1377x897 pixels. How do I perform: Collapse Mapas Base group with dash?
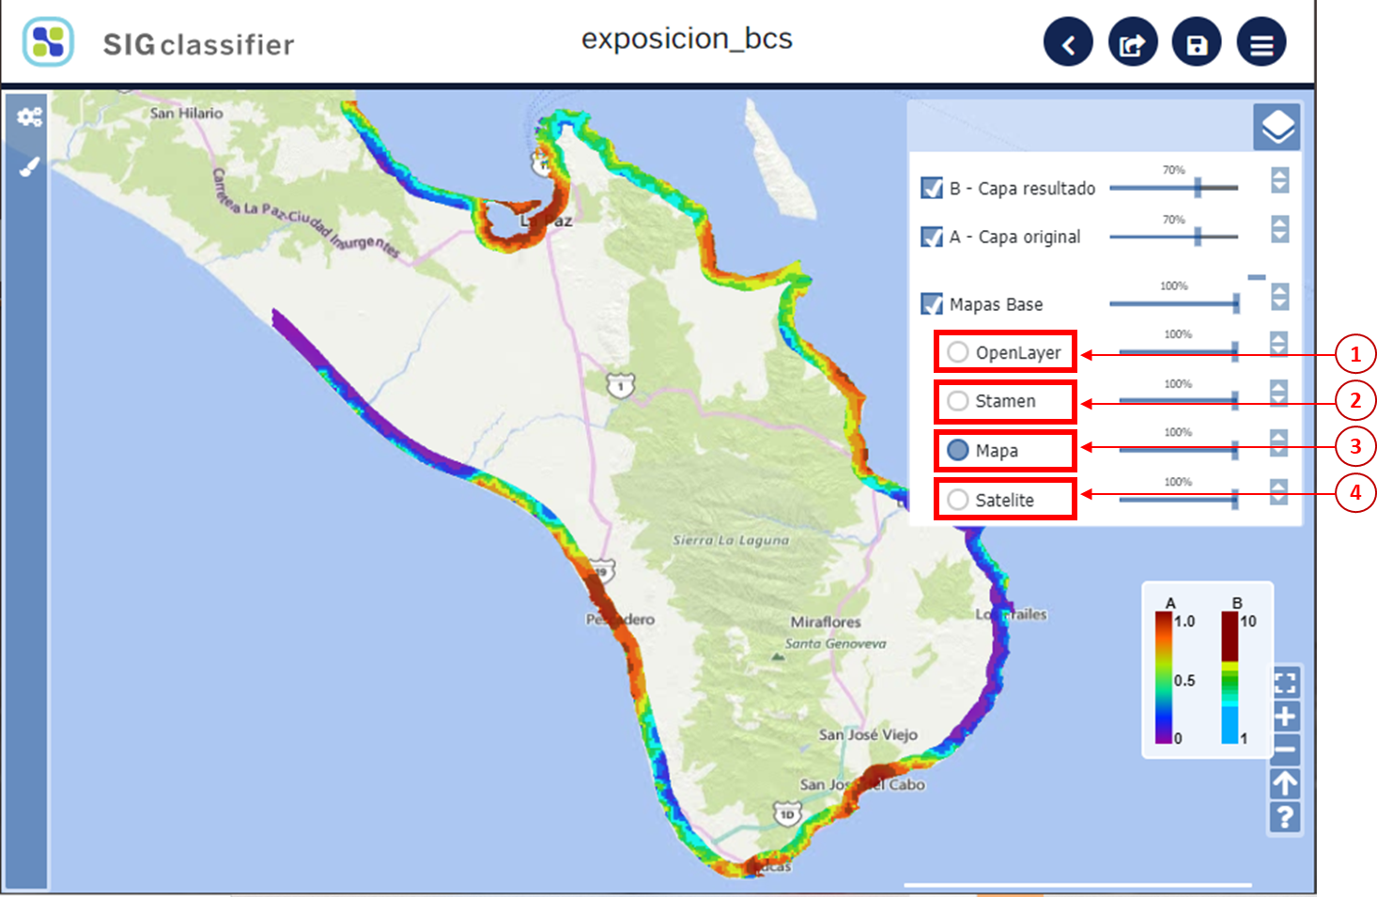point(1257,277)
